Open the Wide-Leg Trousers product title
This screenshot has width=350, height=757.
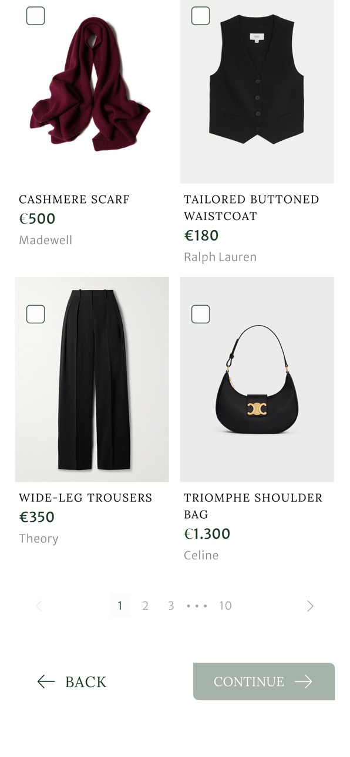coord(86,498)
